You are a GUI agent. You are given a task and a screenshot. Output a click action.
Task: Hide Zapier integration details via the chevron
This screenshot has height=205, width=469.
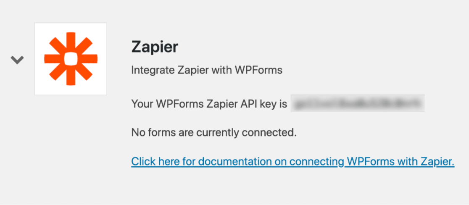(17, 60)
